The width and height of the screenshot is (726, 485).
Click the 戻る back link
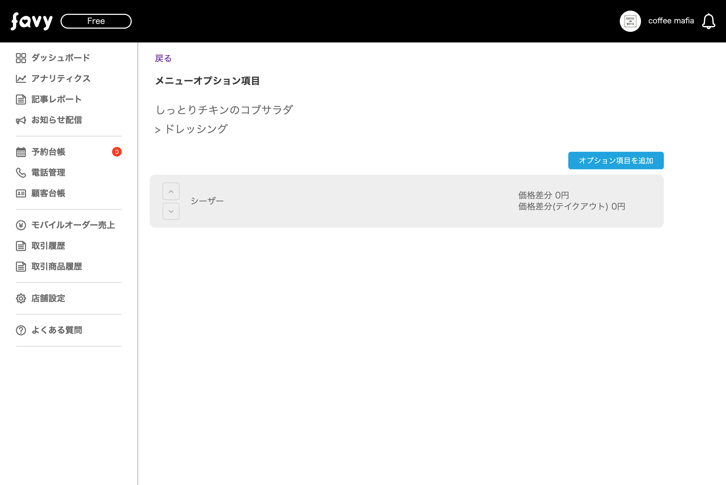coord(163,58)
